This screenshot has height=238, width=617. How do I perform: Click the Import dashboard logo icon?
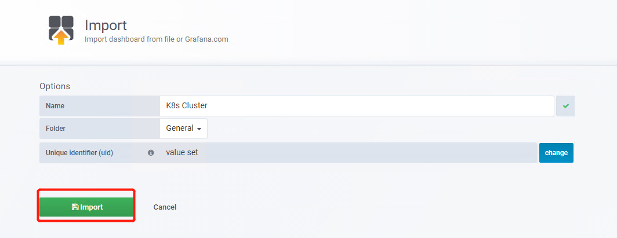point(61,29)
